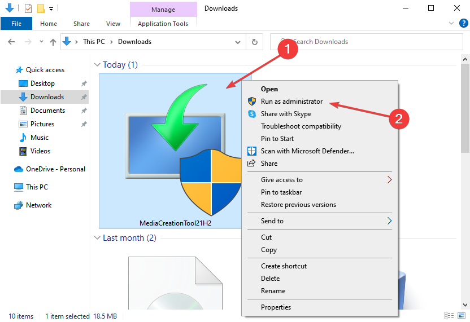Switch to details view icon in status bar
The width and height of the screenshot is (470, 322).
pyautogui.click(x=450, y=316)
